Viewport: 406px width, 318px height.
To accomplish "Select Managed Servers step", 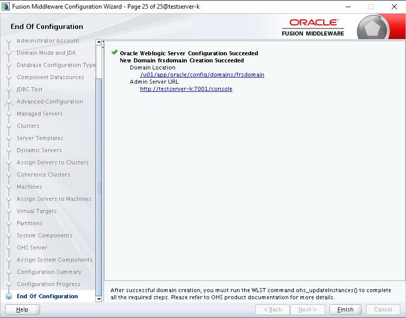I will point(40,114).
